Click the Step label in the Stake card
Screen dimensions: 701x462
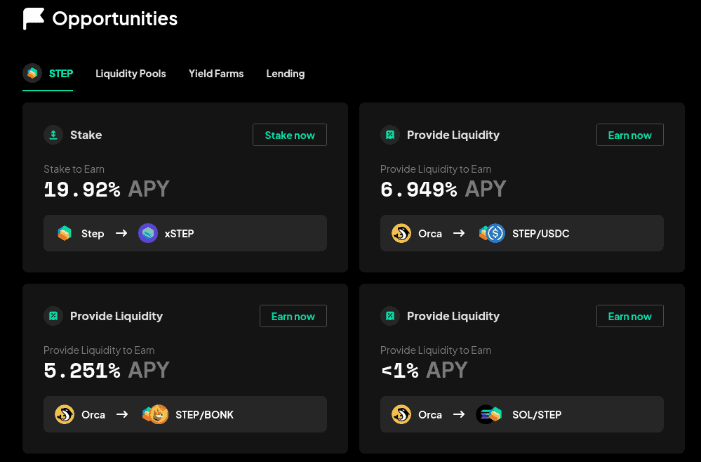tap(93, 234)
